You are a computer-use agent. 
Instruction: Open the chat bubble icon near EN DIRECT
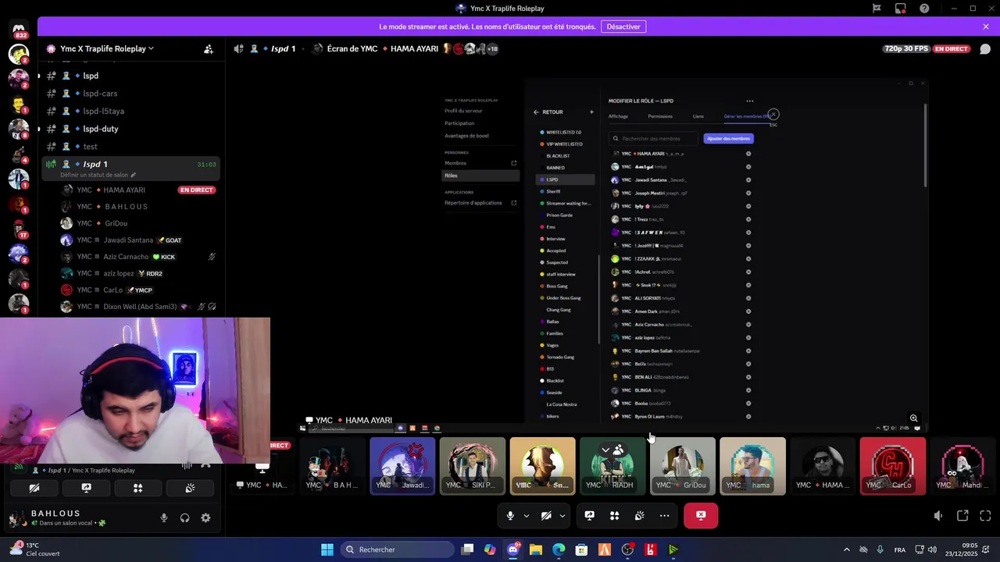(x=985, y=48)
